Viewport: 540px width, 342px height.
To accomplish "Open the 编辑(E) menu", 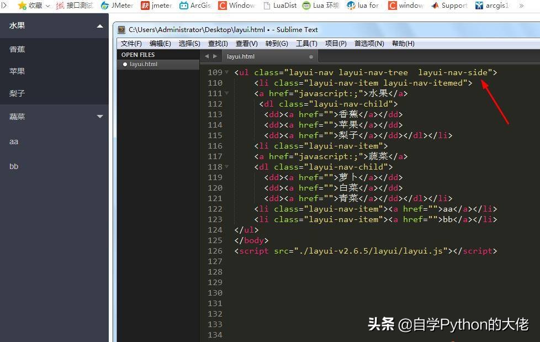I will (160, 44).
